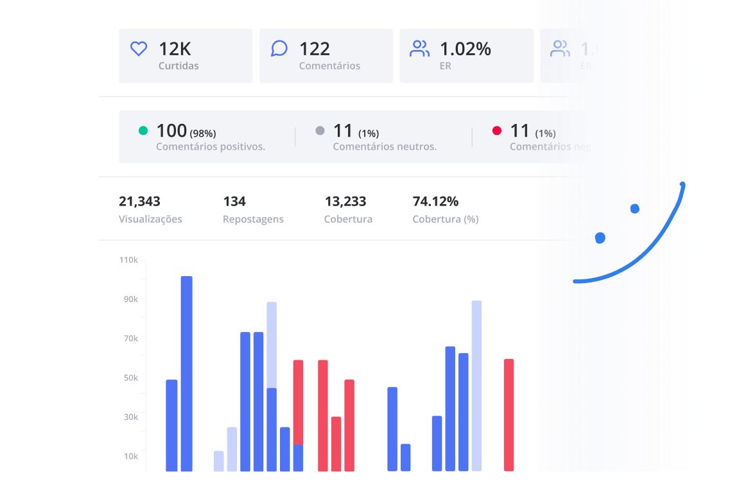Click the Comentários neutros label
The image size is (732, 488).
coord(385,146)
